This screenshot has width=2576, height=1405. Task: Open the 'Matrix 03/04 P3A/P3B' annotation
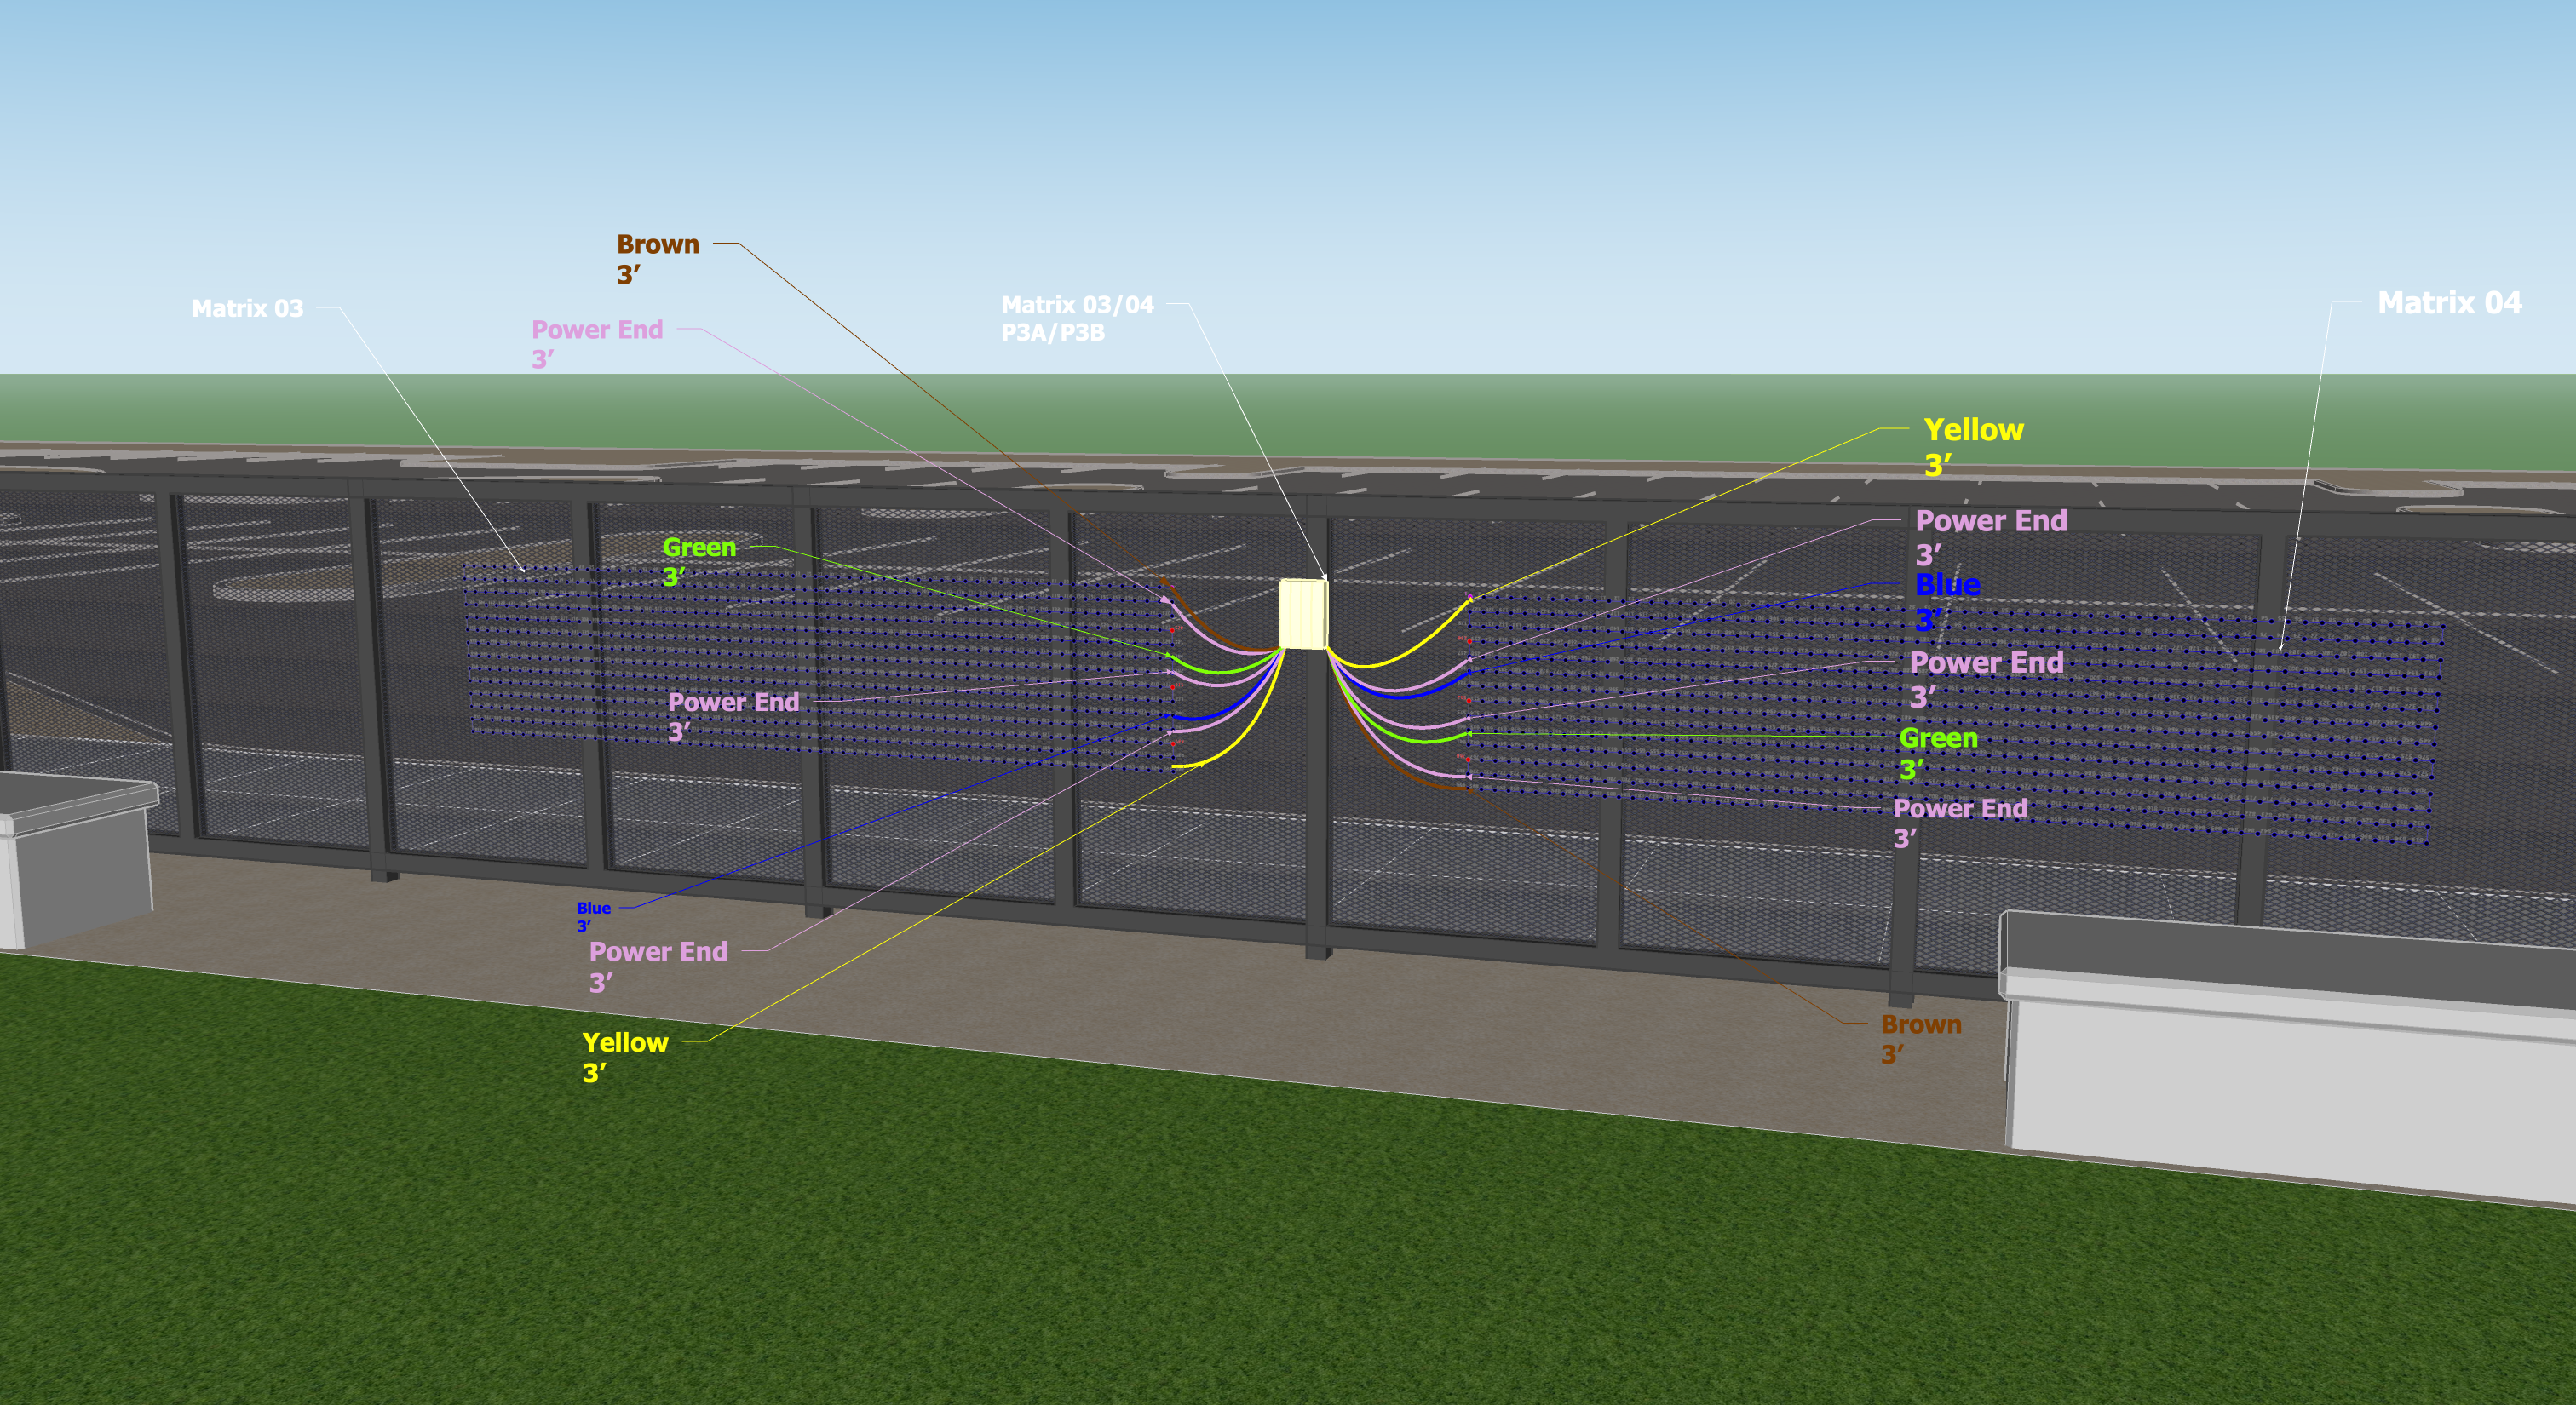pos(1078,320)
